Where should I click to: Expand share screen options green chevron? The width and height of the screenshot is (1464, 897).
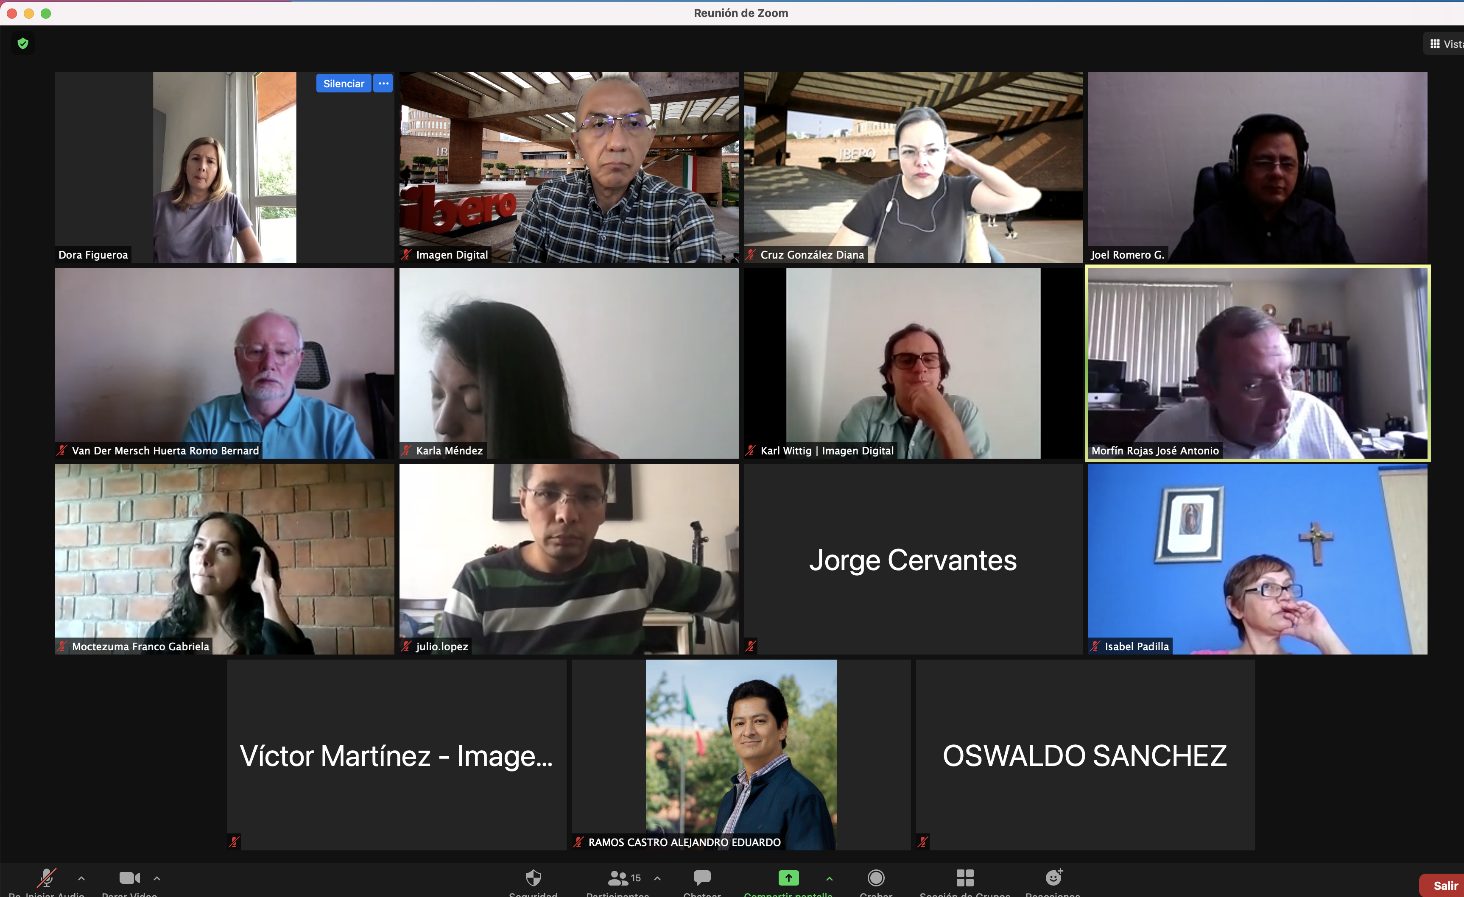point(830,878)
